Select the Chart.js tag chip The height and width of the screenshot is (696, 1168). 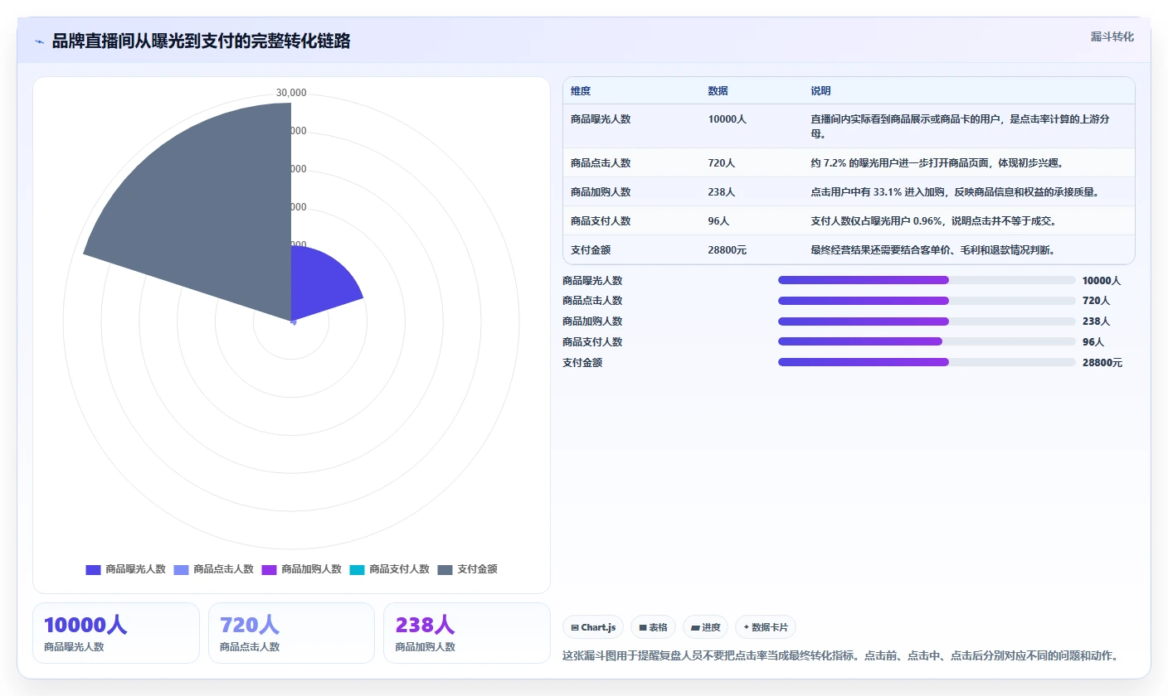pos(593,627)
